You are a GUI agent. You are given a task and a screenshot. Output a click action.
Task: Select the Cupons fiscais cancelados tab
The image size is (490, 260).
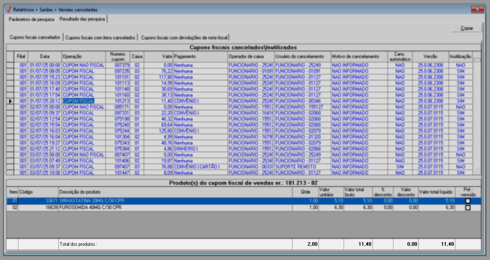35,37
